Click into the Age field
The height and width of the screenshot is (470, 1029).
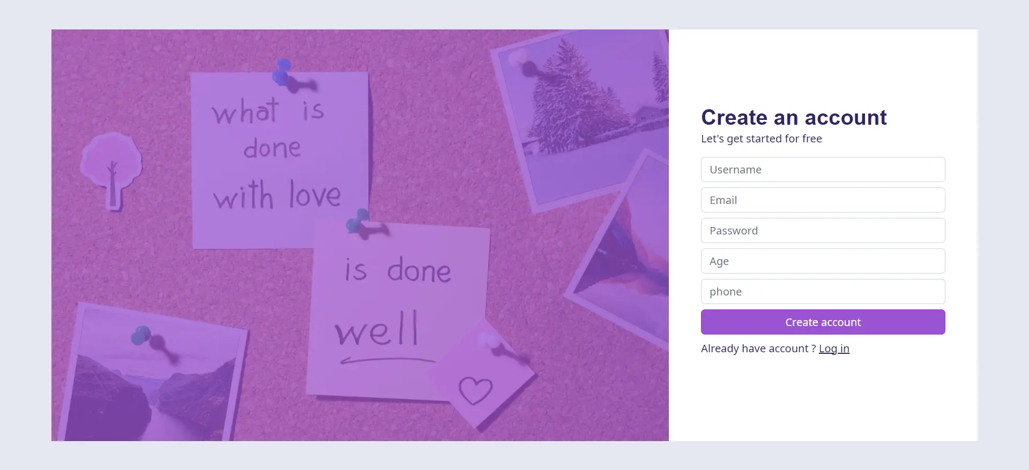(x=823, y=261)
